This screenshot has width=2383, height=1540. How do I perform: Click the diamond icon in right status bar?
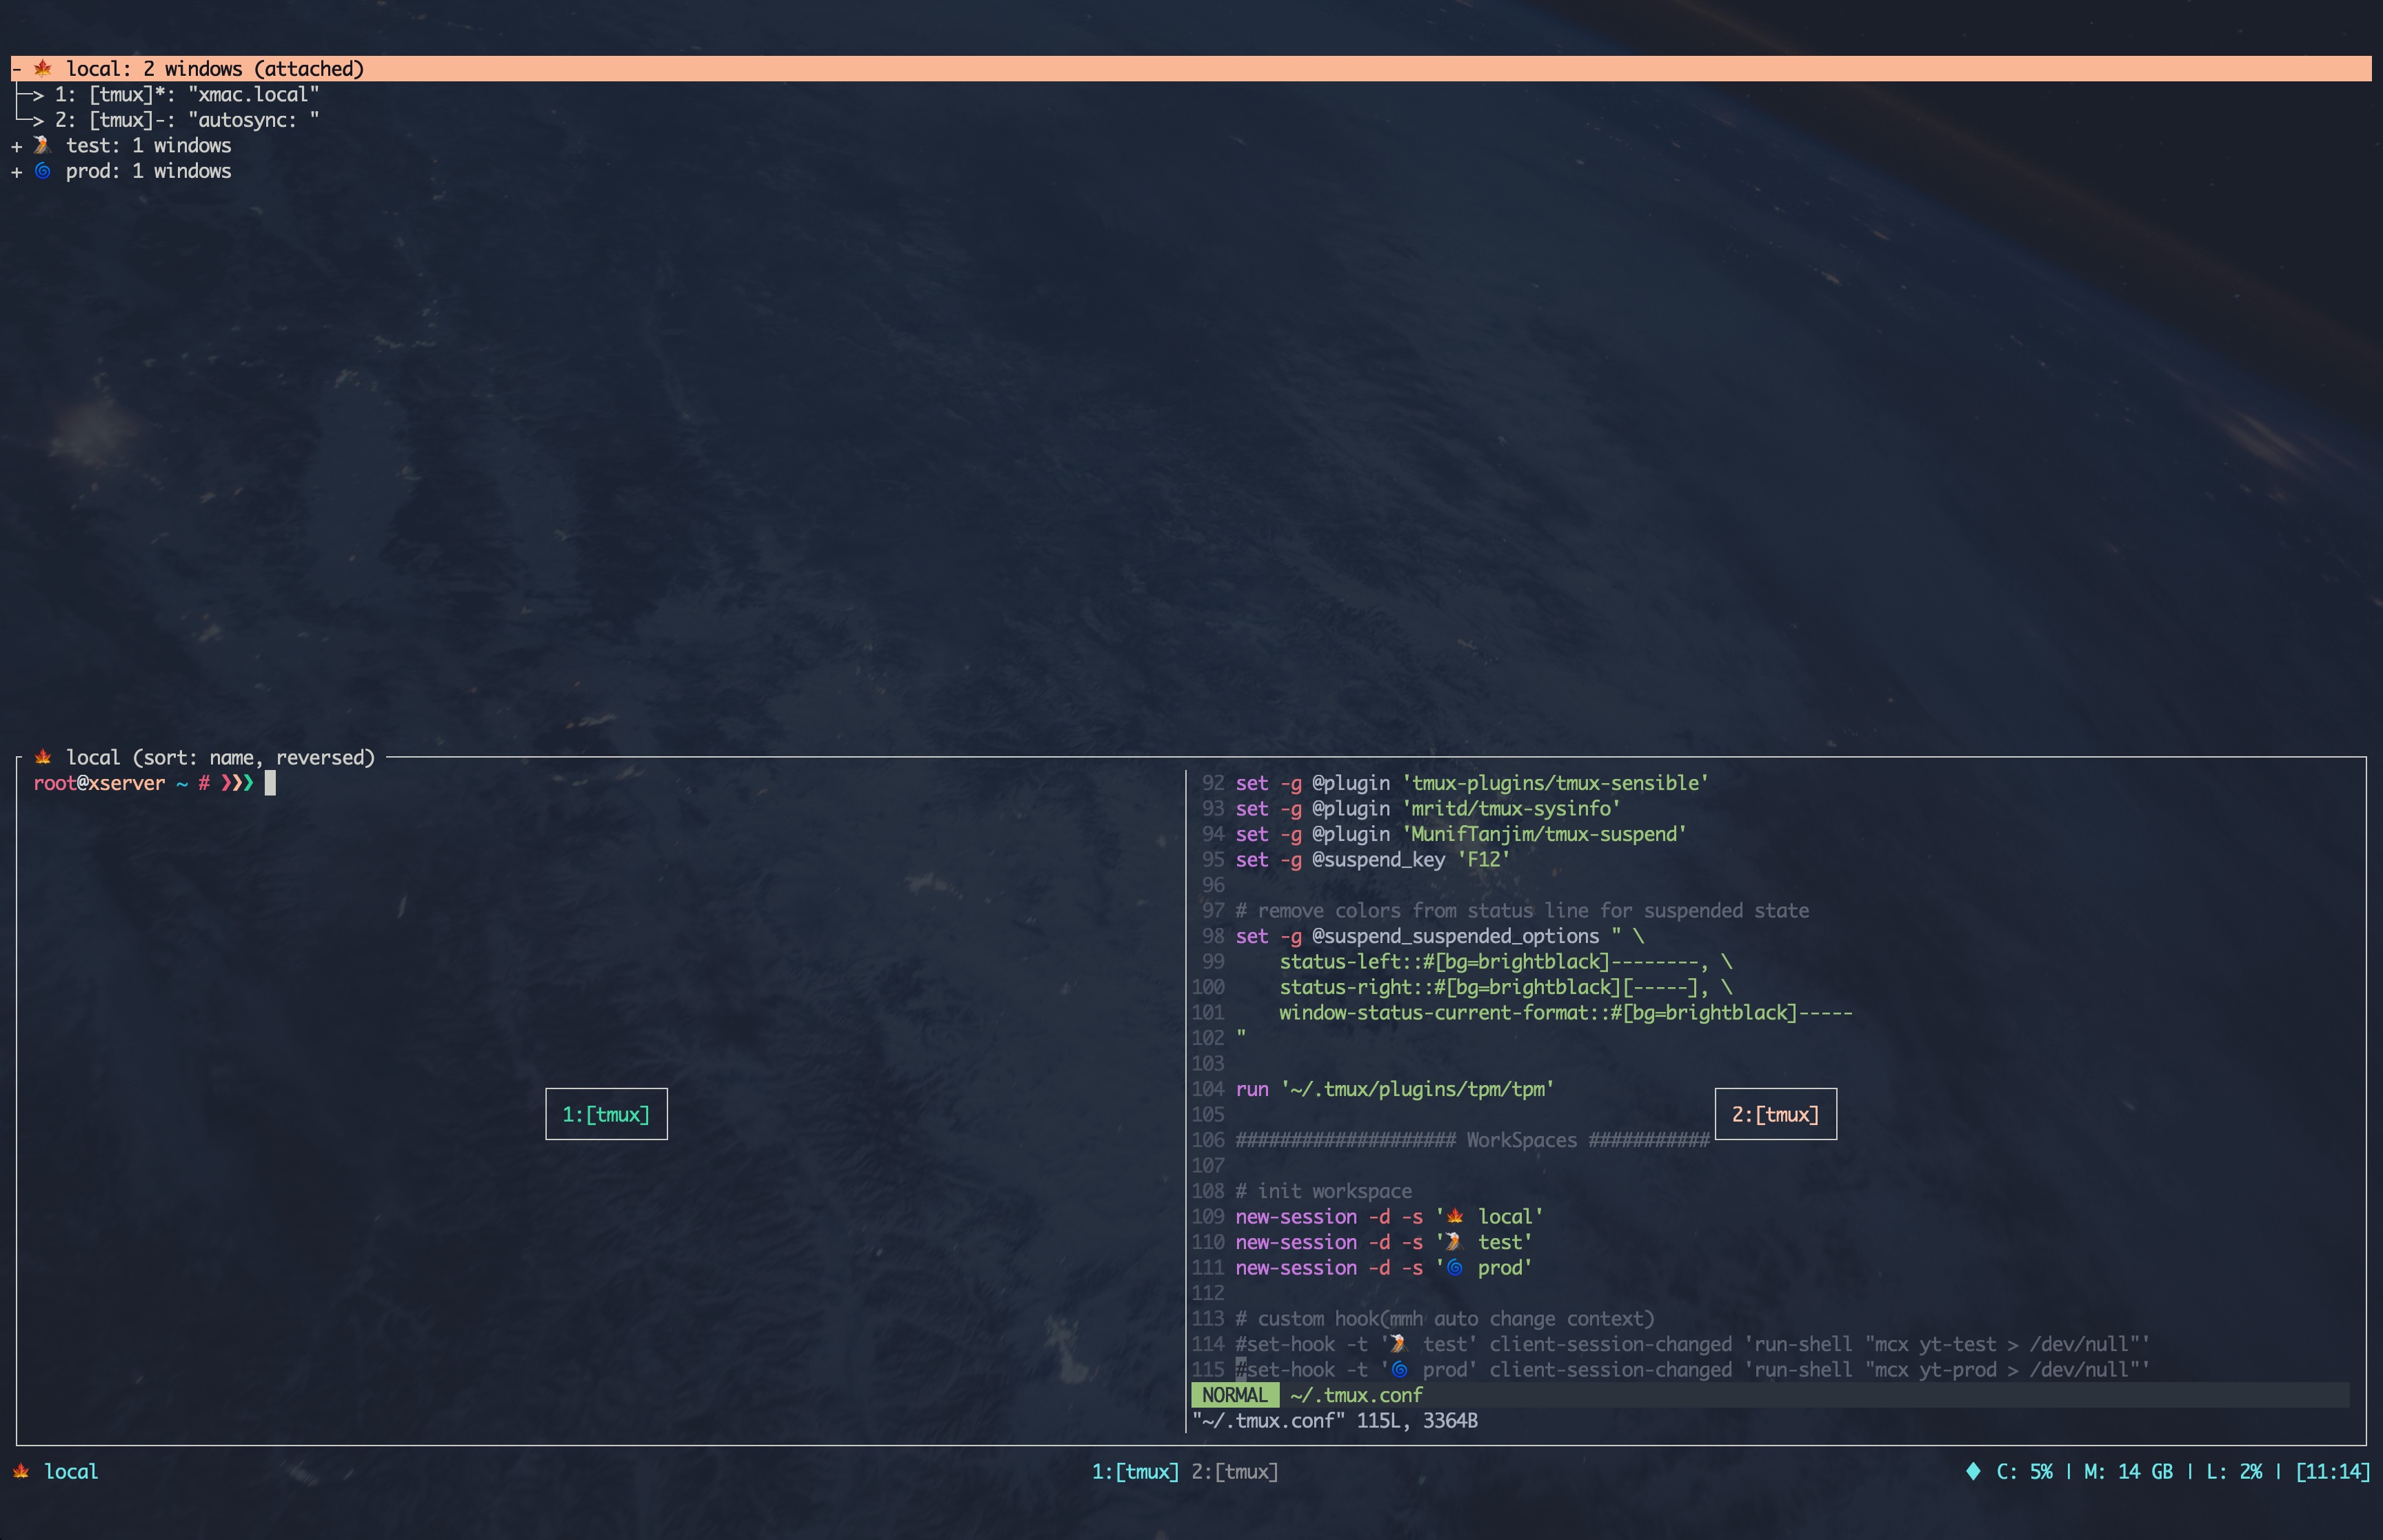(1973, 1471)
